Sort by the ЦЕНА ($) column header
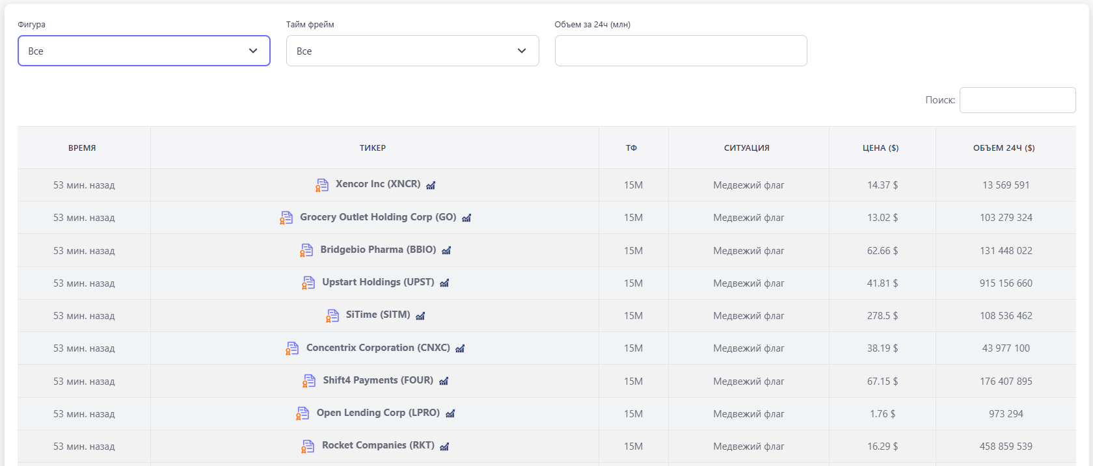 click(x=880, y=148)
